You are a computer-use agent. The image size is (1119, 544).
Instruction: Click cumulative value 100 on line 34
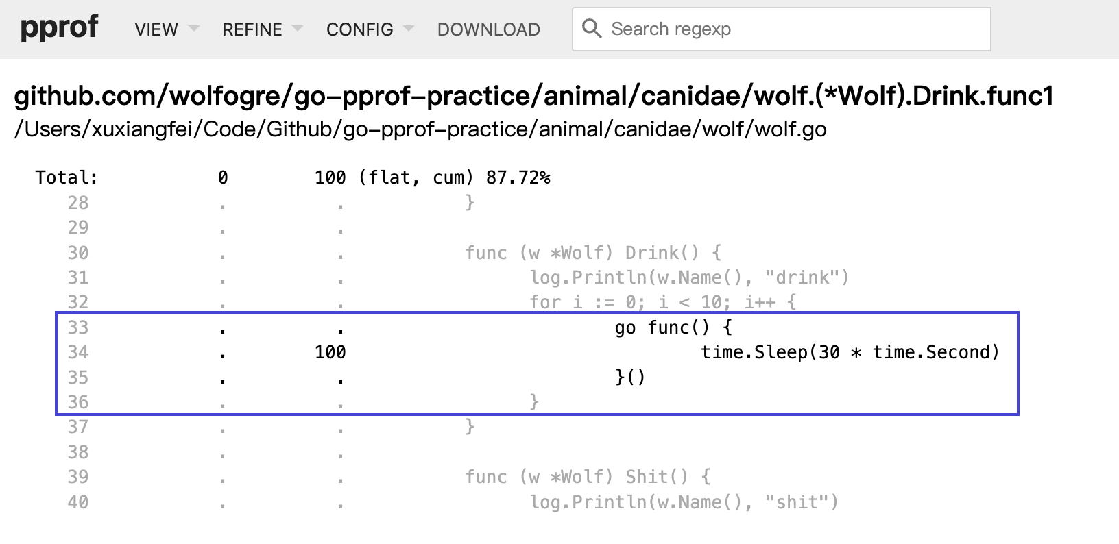(330, 352)
